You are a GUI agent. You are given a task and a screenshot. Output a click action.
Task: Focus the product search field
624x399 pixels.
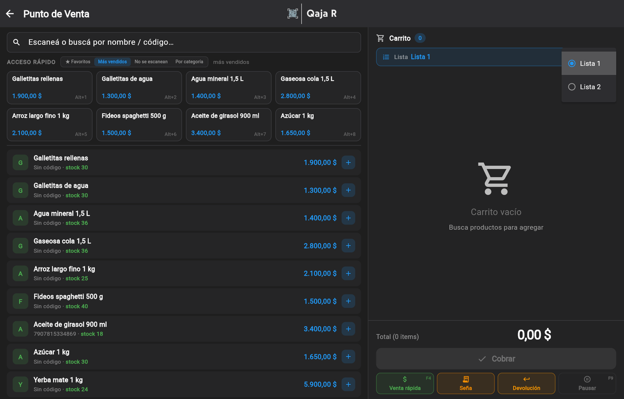[184, 42]
